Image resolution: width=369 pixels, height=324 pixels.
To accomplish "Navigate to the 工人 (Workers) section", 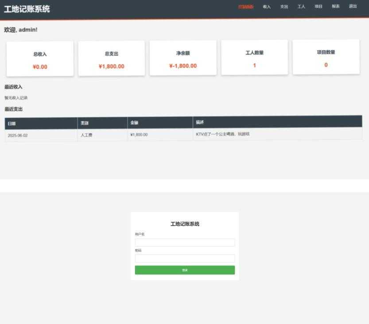I will 302,7.
